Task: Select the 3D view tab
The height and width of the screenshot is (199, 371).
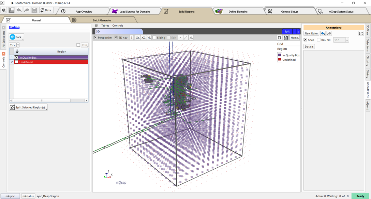Action: click(119, 31)
